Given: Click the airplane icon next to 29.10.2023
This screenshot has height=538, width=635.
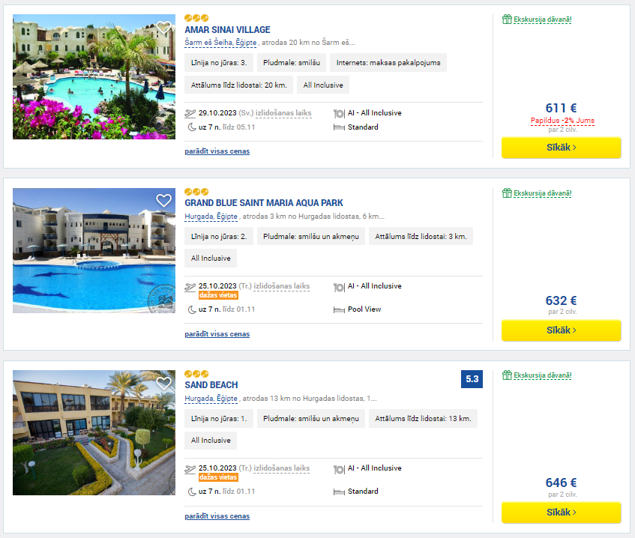Looking at the screenshot, I should (190, 113).
